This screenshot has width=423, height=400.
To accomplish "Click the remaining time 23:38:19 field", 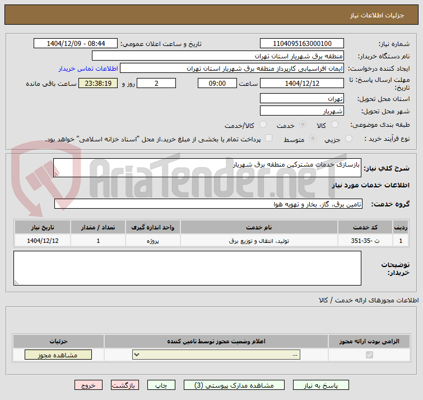I will [x=98, y=83].
